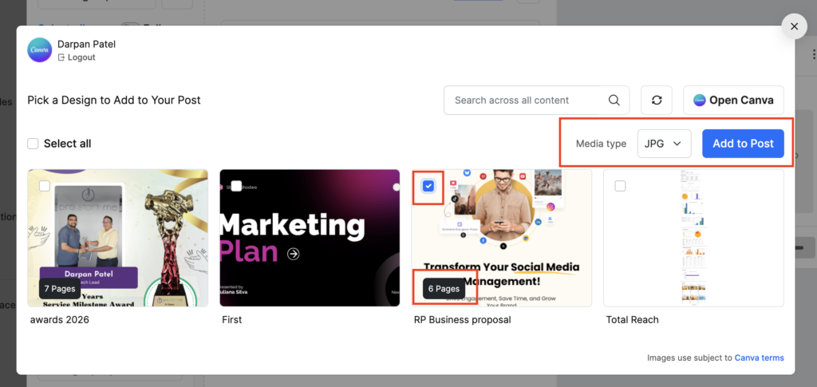Open the JPG media type dropdown

pos(665,144)
